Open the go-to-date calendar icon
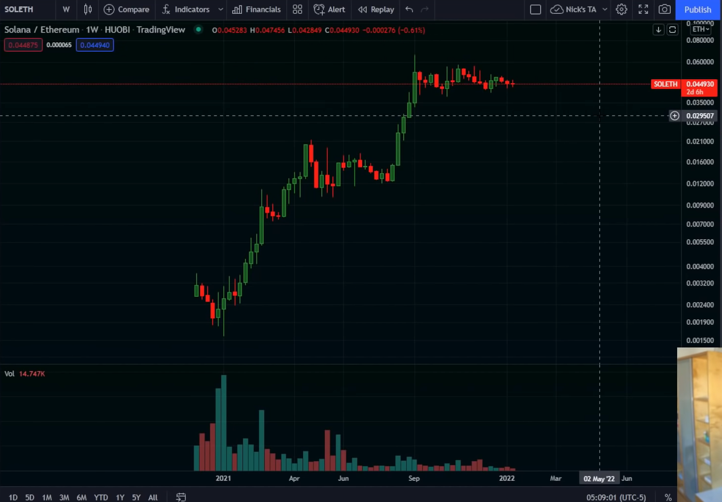Image resolution: width=722 pixels, height=502 pixels. click(181, 497)
